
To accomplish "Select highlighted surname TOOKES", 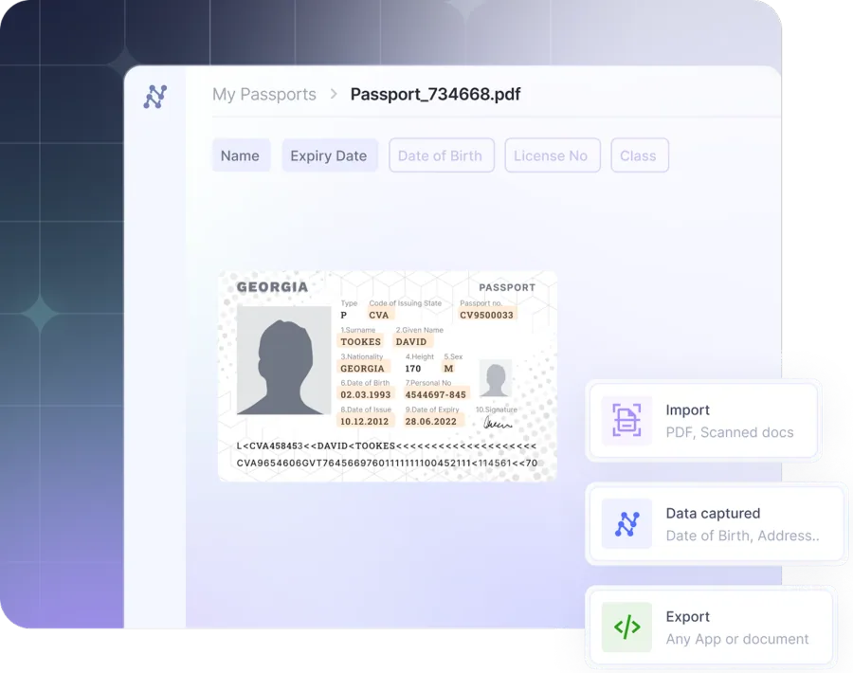I will (360, 341).
